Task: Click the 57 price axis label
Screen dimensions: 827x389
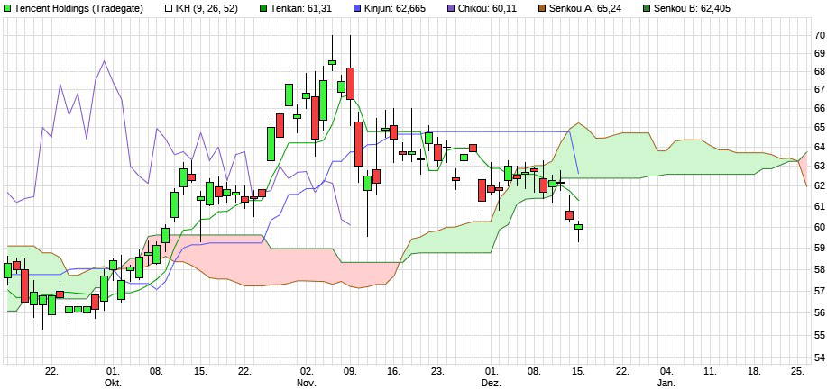Action: [x=819, y=291]
